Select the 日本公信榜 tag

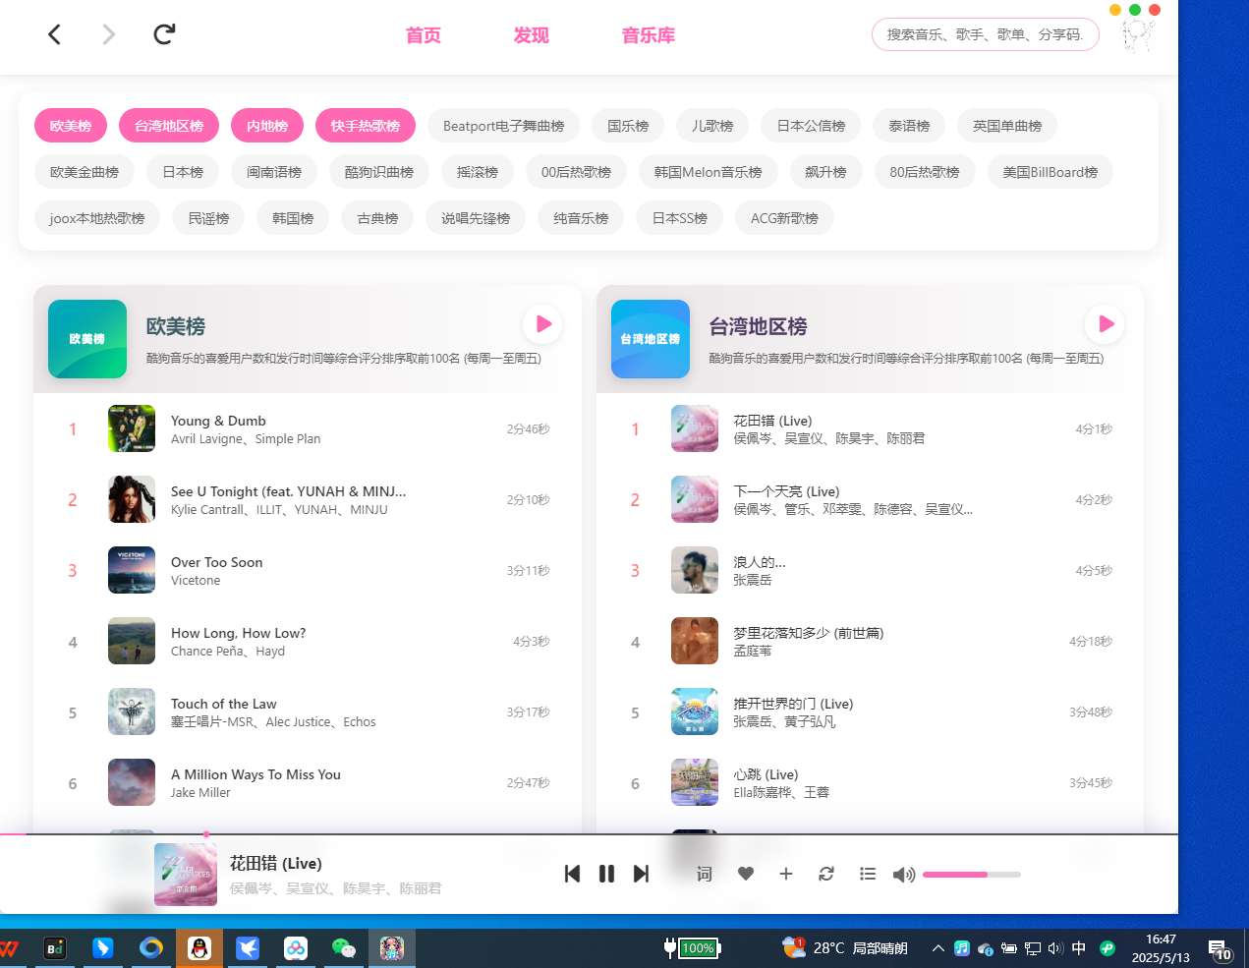point(811,126)
